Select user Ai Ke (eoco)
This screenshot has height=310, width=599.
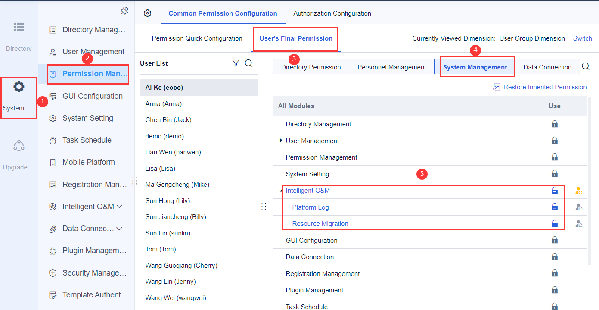pos(199,88)
